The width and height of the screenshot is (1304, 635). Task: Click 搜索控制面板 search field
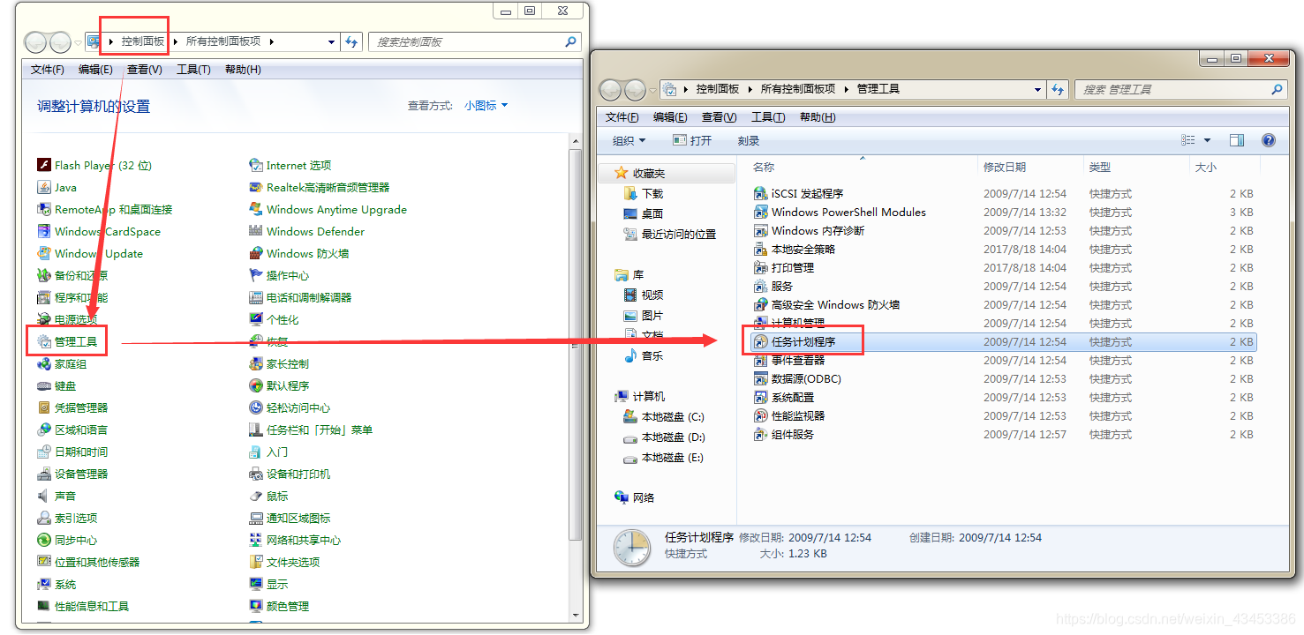475,41
